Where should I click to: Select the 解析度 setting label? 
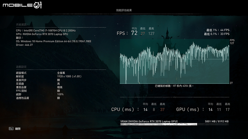[x=20, y=76]
